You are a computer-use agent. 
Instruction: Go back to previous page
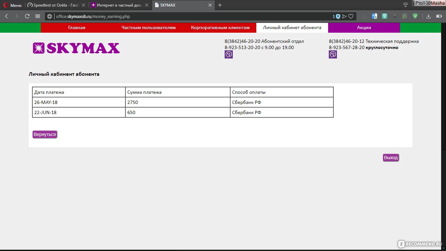6,16
